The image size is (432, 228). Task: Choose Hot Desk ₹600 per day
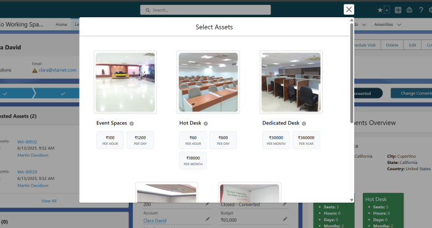coord(223,140)
